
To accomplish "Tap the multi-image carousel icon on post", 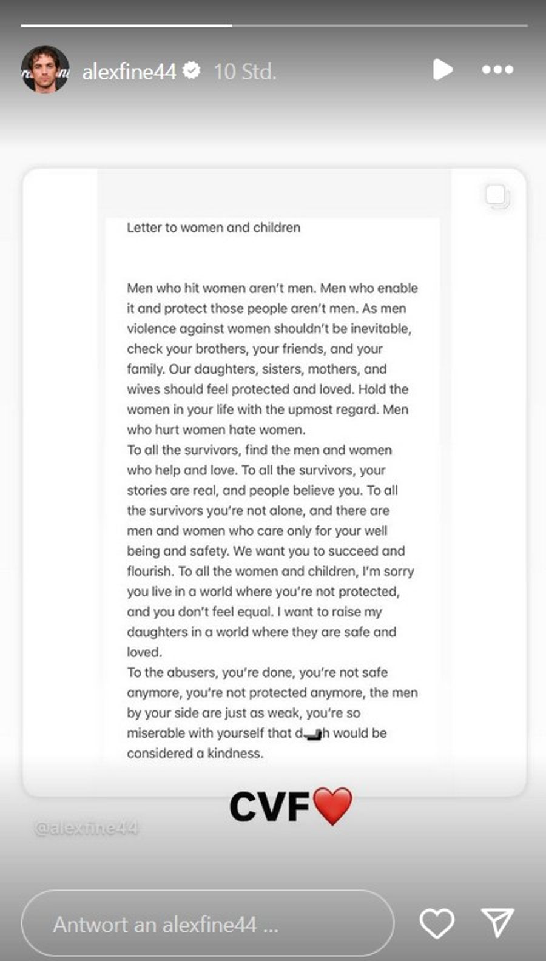I will pos(497,197).
